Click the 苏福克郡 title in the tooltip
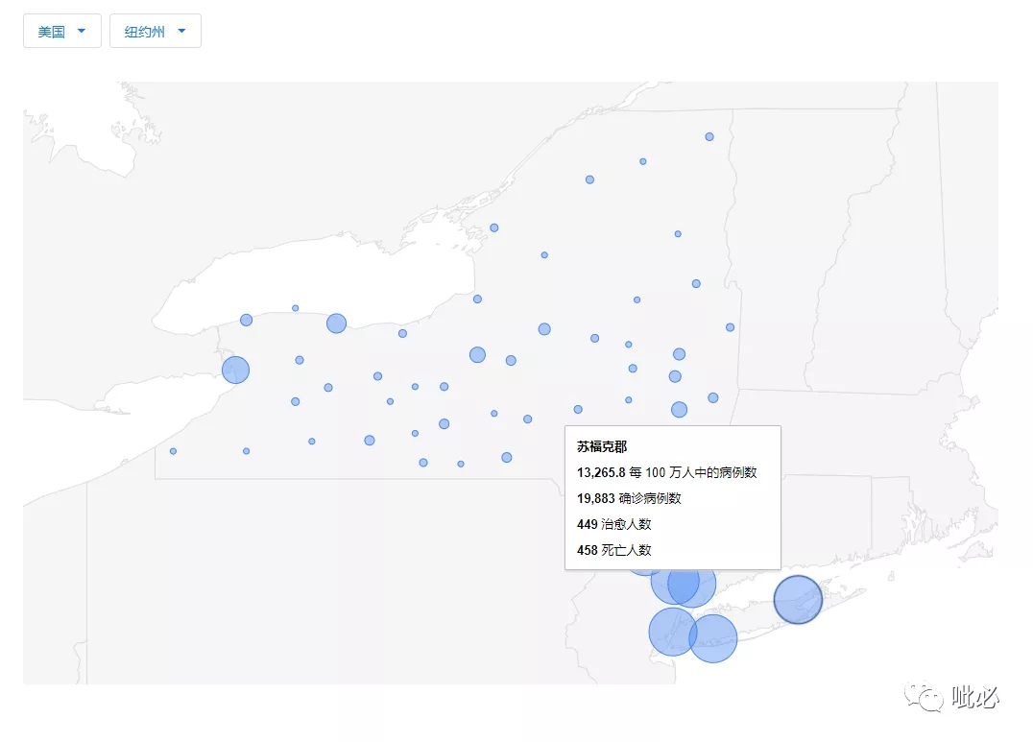The image size is (1033, 742). [602, 446]
